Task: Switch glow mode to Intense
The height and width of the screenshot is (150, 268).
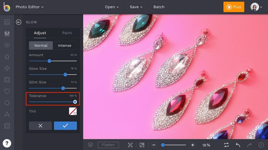Action: [65, 45]
